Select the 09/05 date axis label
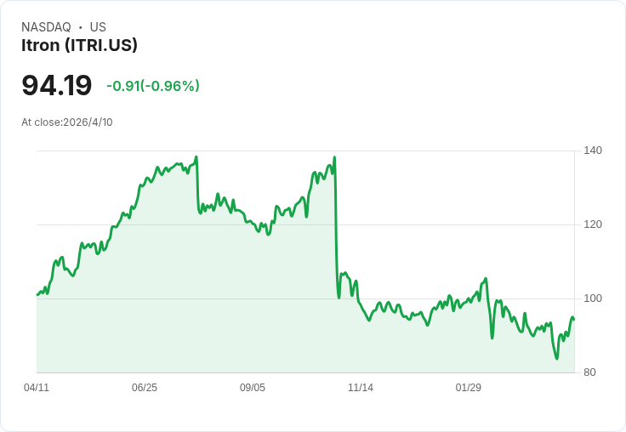Viewport: 626px width, 432px height. [253, 388]
